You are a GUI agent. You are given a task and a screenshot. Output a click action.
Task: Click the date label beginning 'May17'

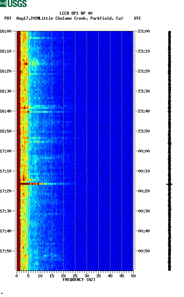(28, 18)
